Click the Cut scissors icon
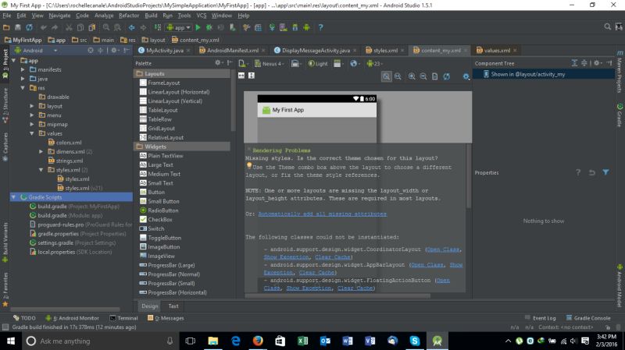The image size is (625, 350). pos(69,27)
